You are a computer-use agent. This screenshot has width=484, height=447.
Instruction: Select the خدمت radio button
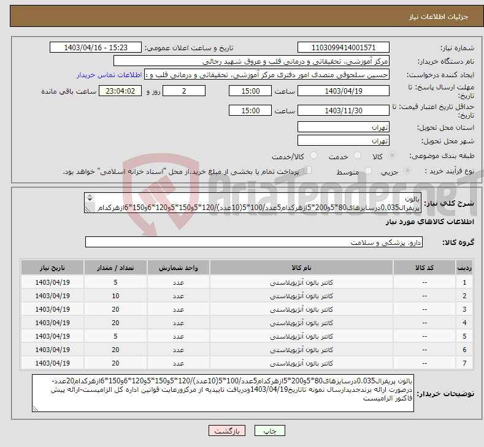357,156
